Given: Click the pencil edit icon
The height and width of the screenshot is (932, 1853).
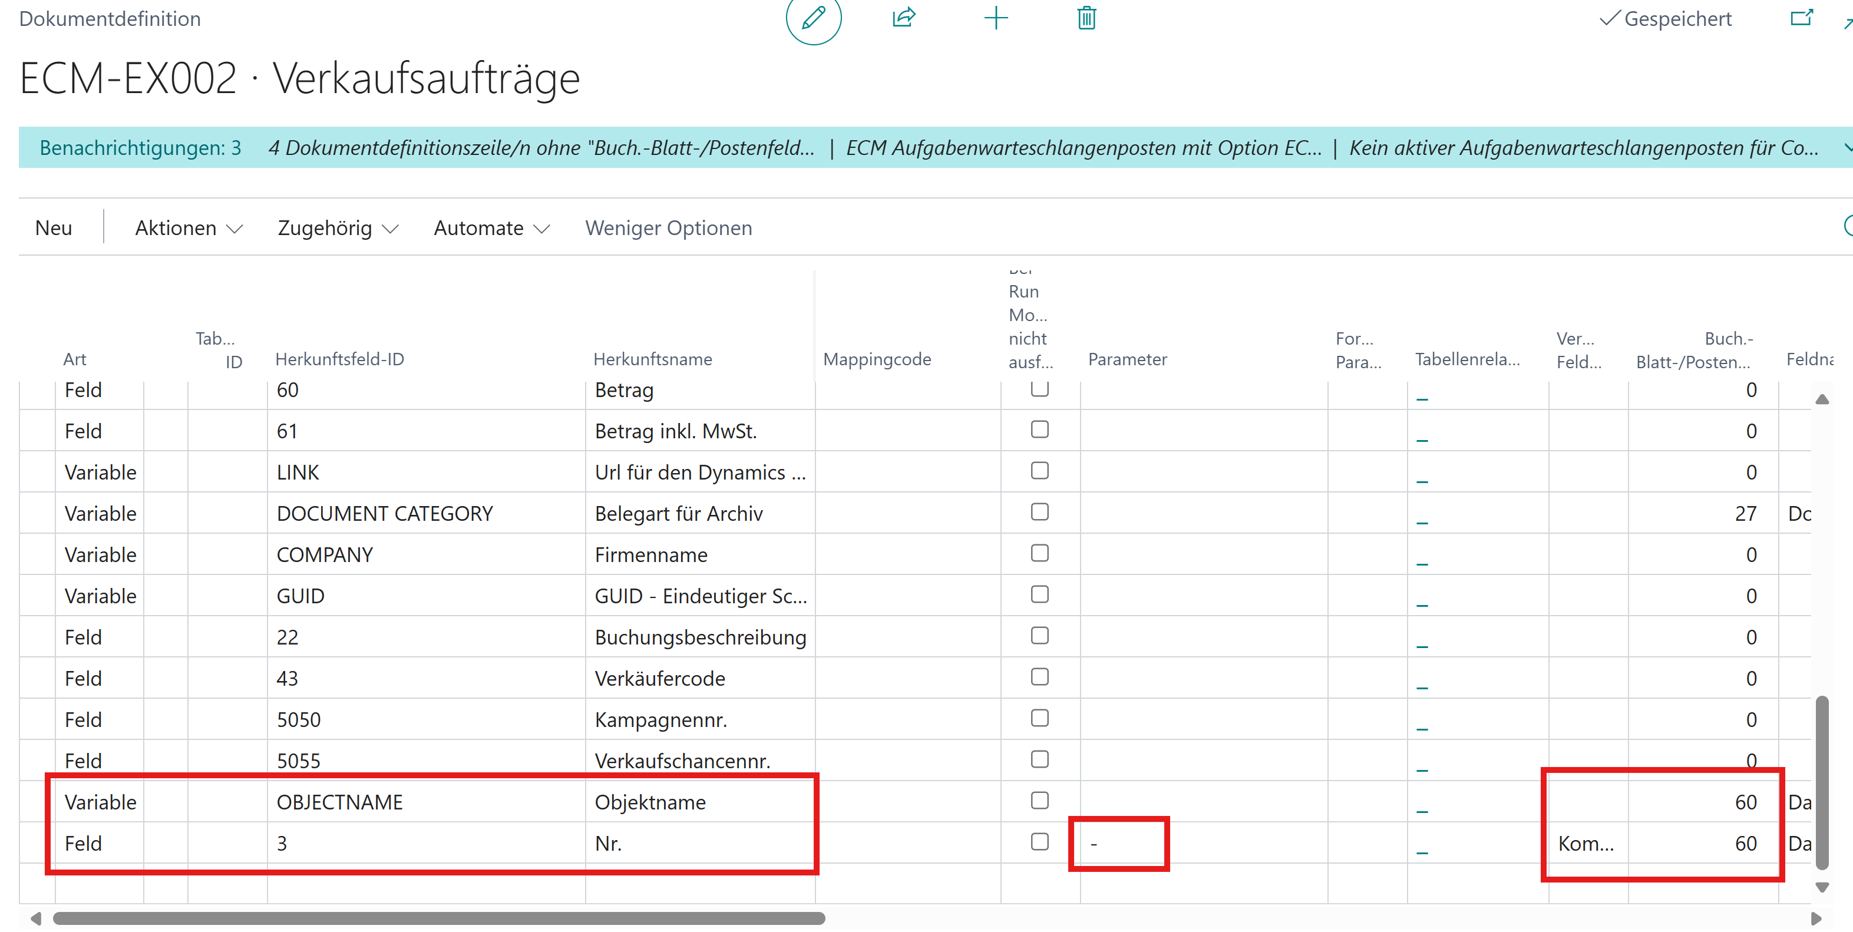Looking at the screenshot, I should (x=813, y=19).
